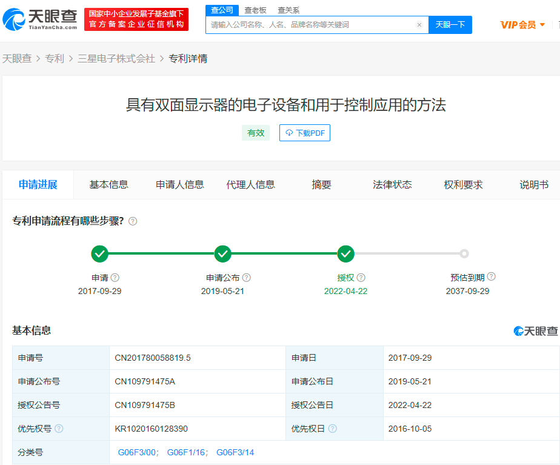Screen dimensions: 560x465
Task: Focus the company name search input field
Action: 309,25
